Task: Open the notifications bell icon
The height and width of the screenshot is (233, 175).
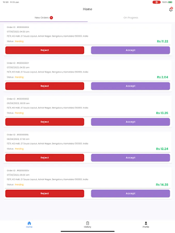Action: 171,10
